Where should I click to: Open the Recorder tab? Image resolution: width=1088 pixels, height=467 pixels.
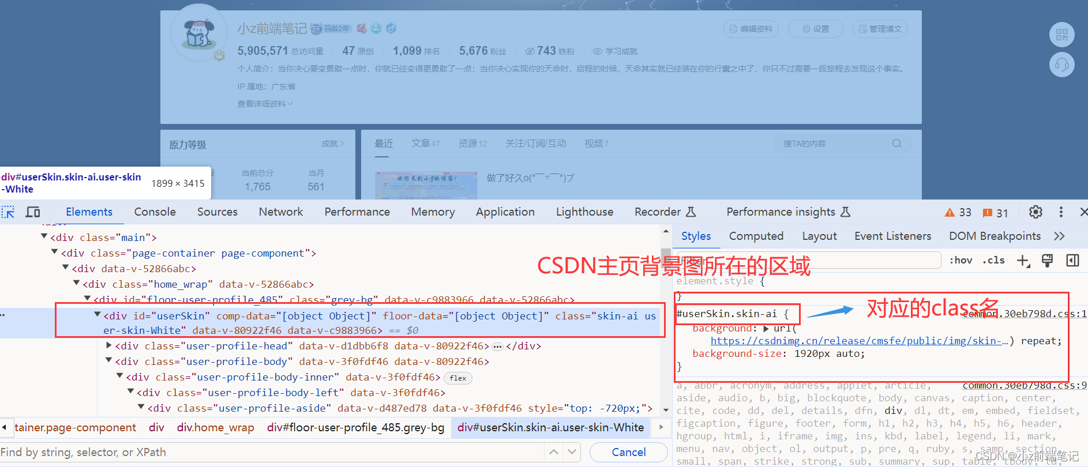click(x=665, y=212)
